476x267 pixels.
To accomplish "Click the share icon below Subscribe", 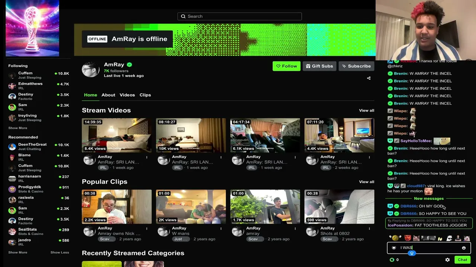I will click(369, 78).
